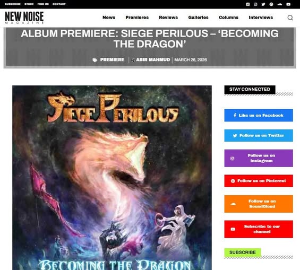This screenshot has width=300, height=270.
Task: Select the PREMIERE category tag
Action: 112,59
